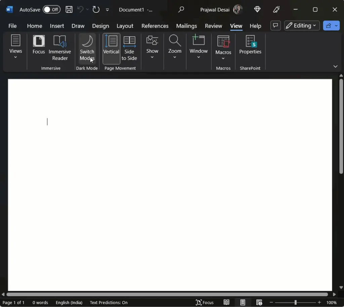Undo the last action
This screenshot has width=344, height=307.
tap(80, 9)
